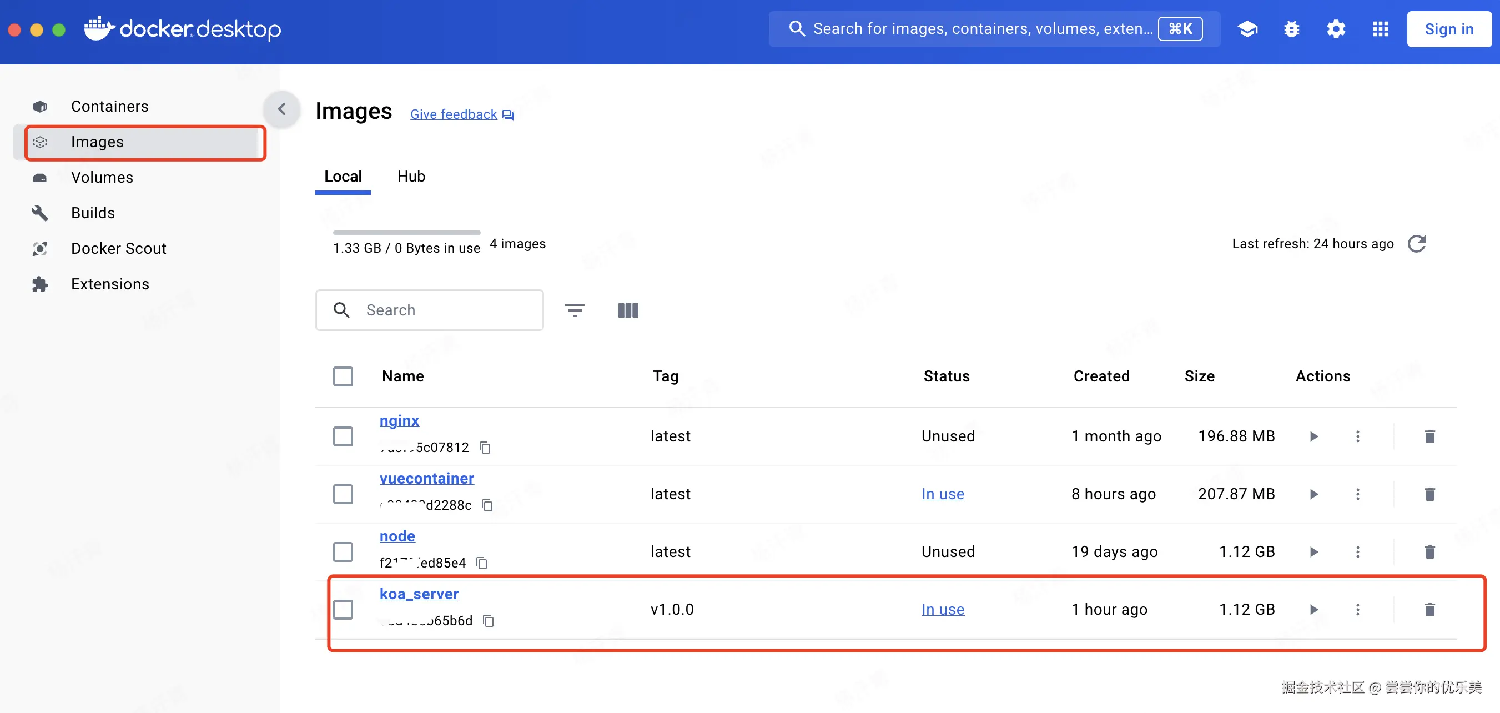Click the Tag column header

tap(666, 376)
